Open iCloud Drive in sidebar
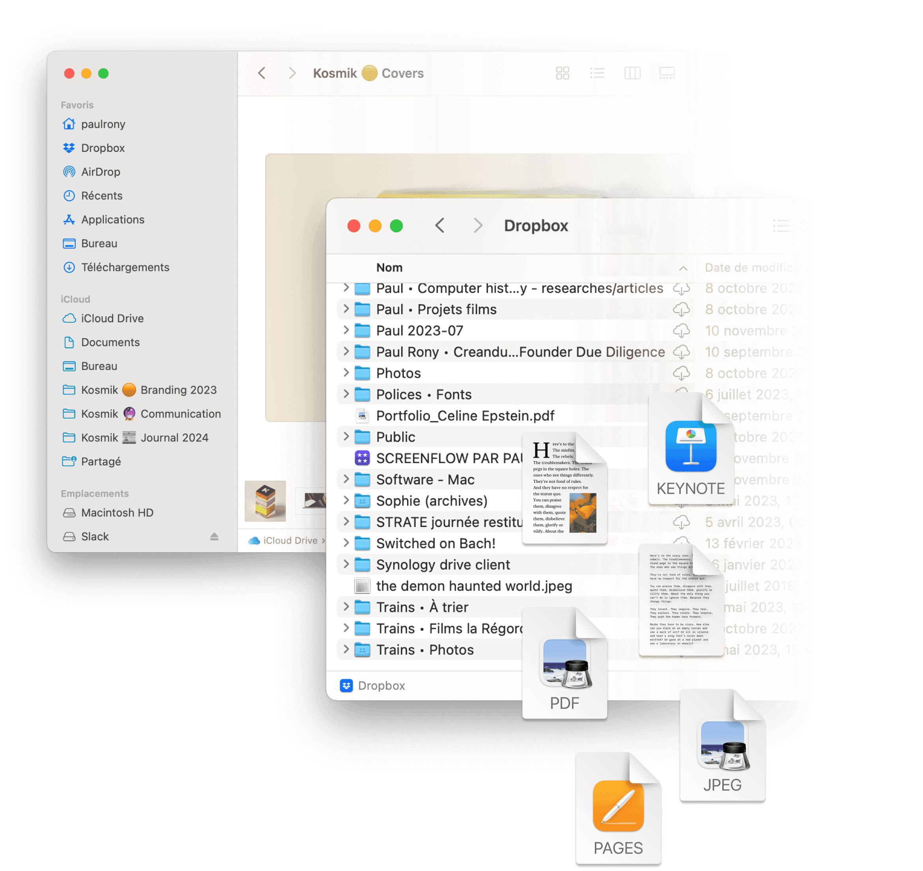The width and height of the screenshot is (923, 871). (112, 318)
